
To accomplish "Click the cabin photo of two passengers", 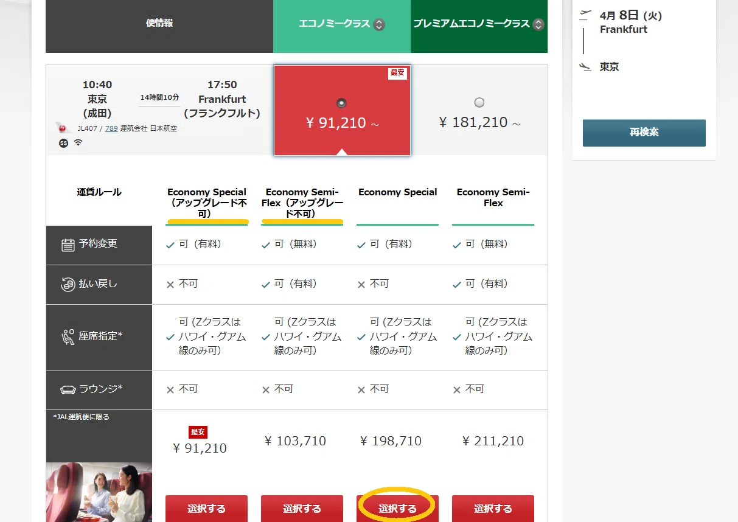I will (99, 492).
